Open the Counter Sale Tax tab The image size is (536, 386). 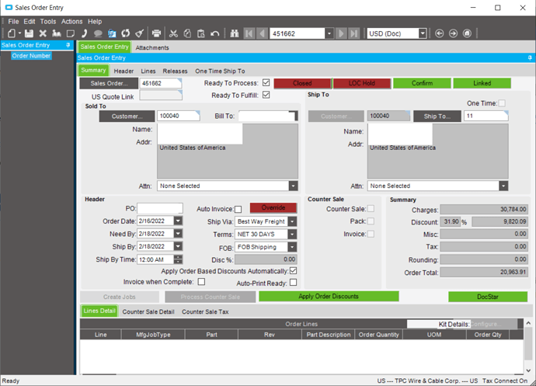pos(205,311)
